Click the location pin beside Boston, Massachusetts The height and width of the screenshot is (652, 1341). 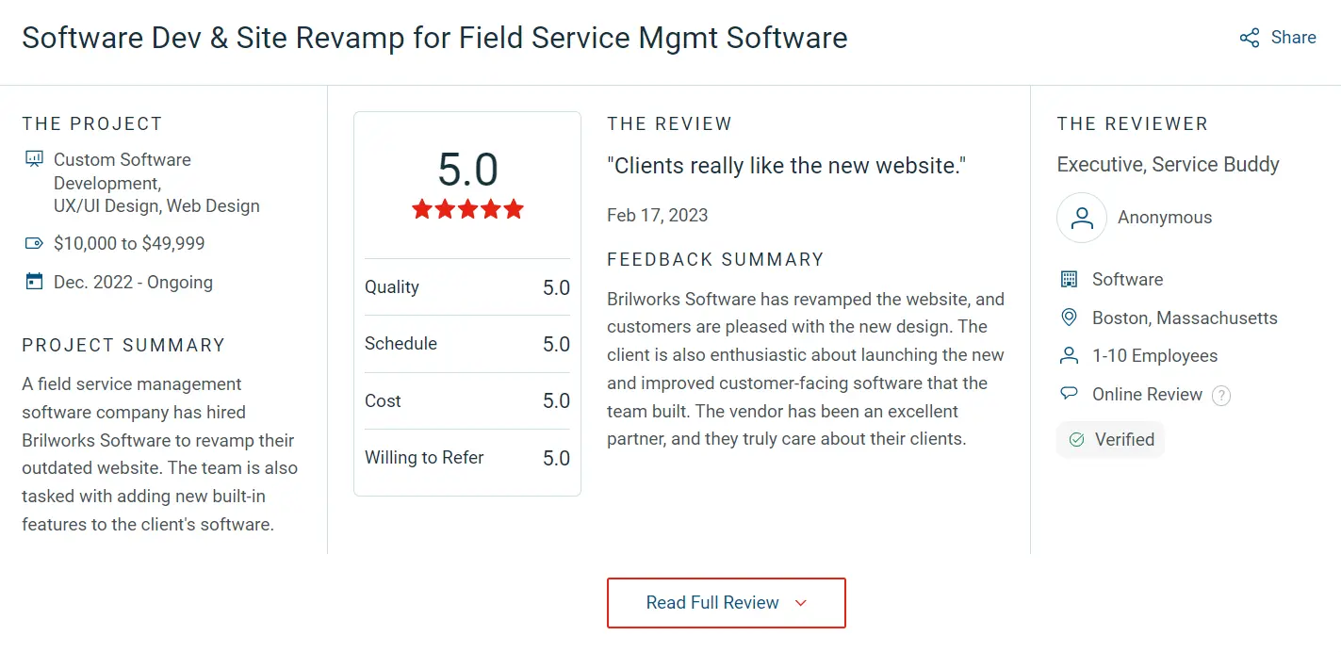pos(1069,318)
